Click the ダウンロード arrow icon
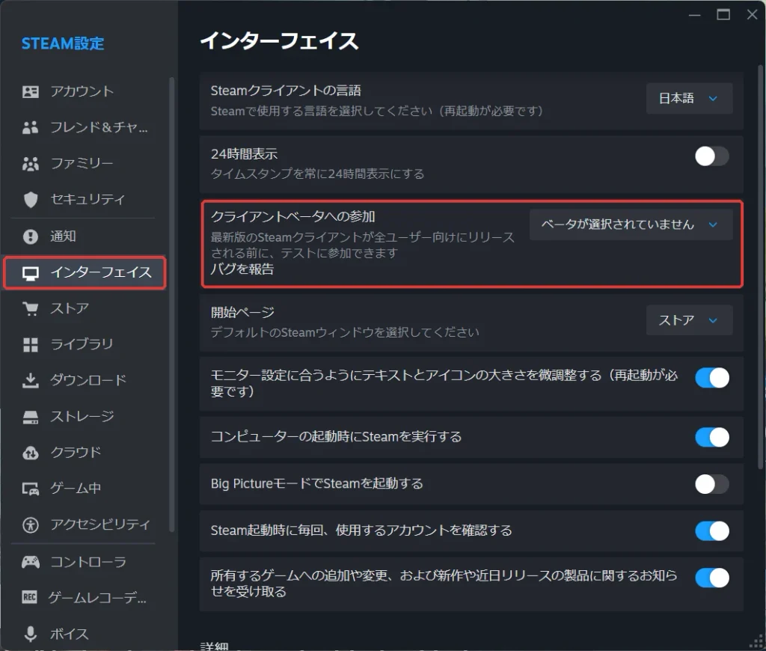This screenshot has width=766, height=651. tap(30, 380)
